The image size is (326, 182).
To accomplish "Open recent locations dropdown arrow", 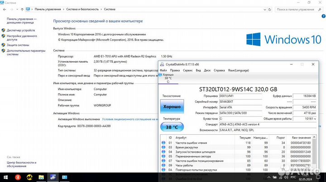I will click(17, 9).
